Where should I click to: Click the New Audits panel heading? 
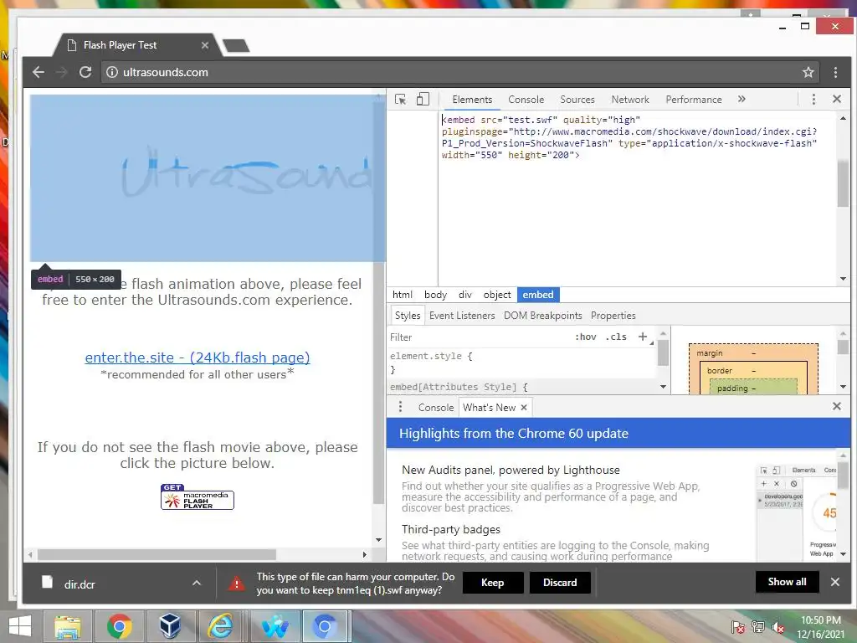point(511,470)
